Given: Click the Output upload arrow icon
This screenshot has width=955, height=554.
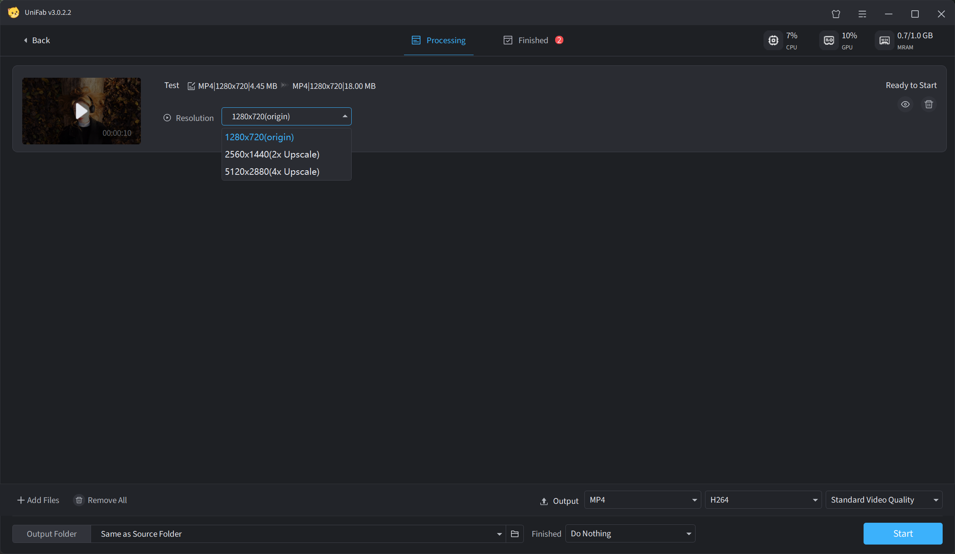Looking at the screenshot, I should [x=544, y=501].
